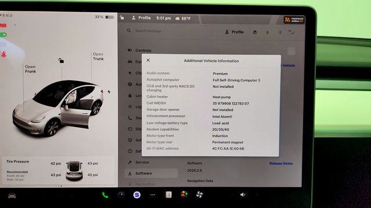Tap the padlock icon for Locks section
371x208 pixels.
tap(130, 95)
